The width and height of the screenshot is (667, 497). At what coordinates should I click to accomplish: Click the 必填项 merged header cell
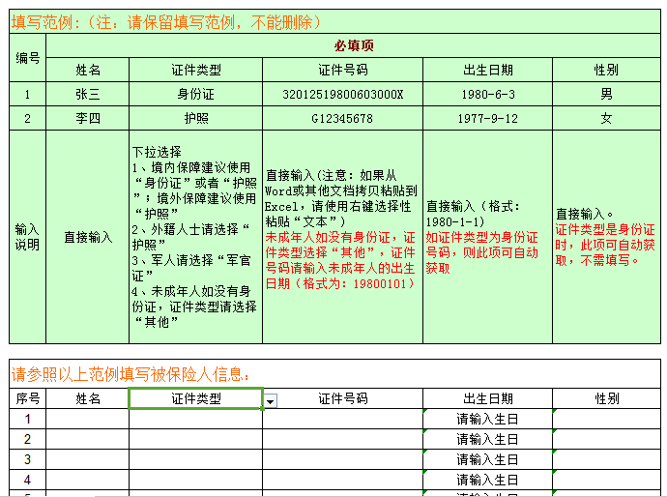point(354,45)
